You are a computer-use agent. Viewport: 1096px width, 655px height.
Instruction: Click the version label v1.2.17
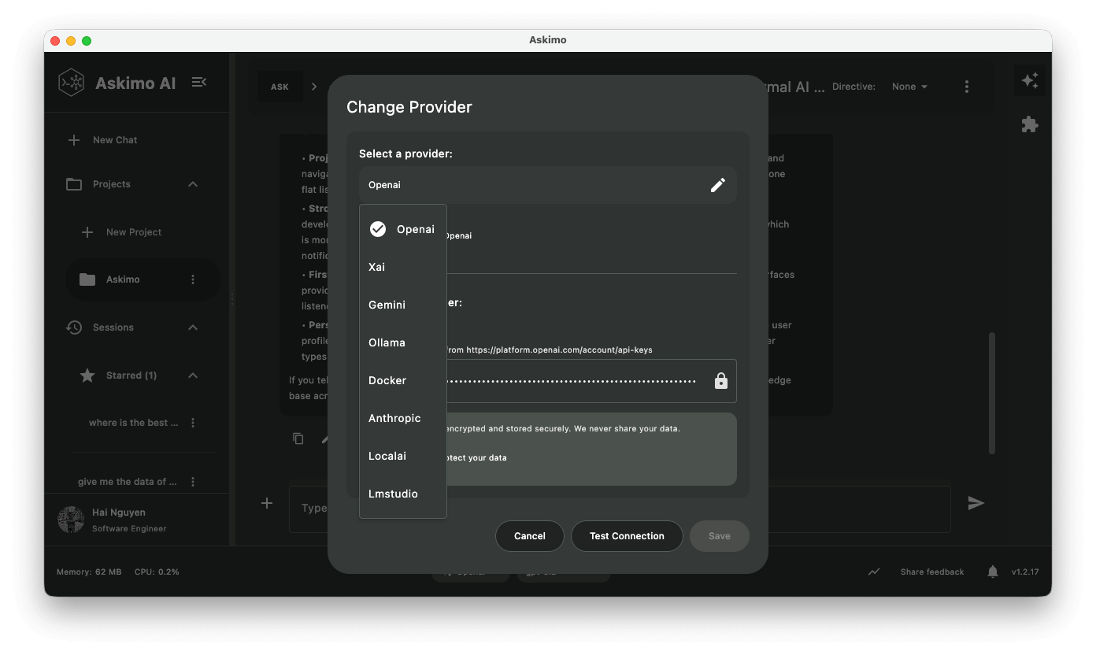(1025, 572)
